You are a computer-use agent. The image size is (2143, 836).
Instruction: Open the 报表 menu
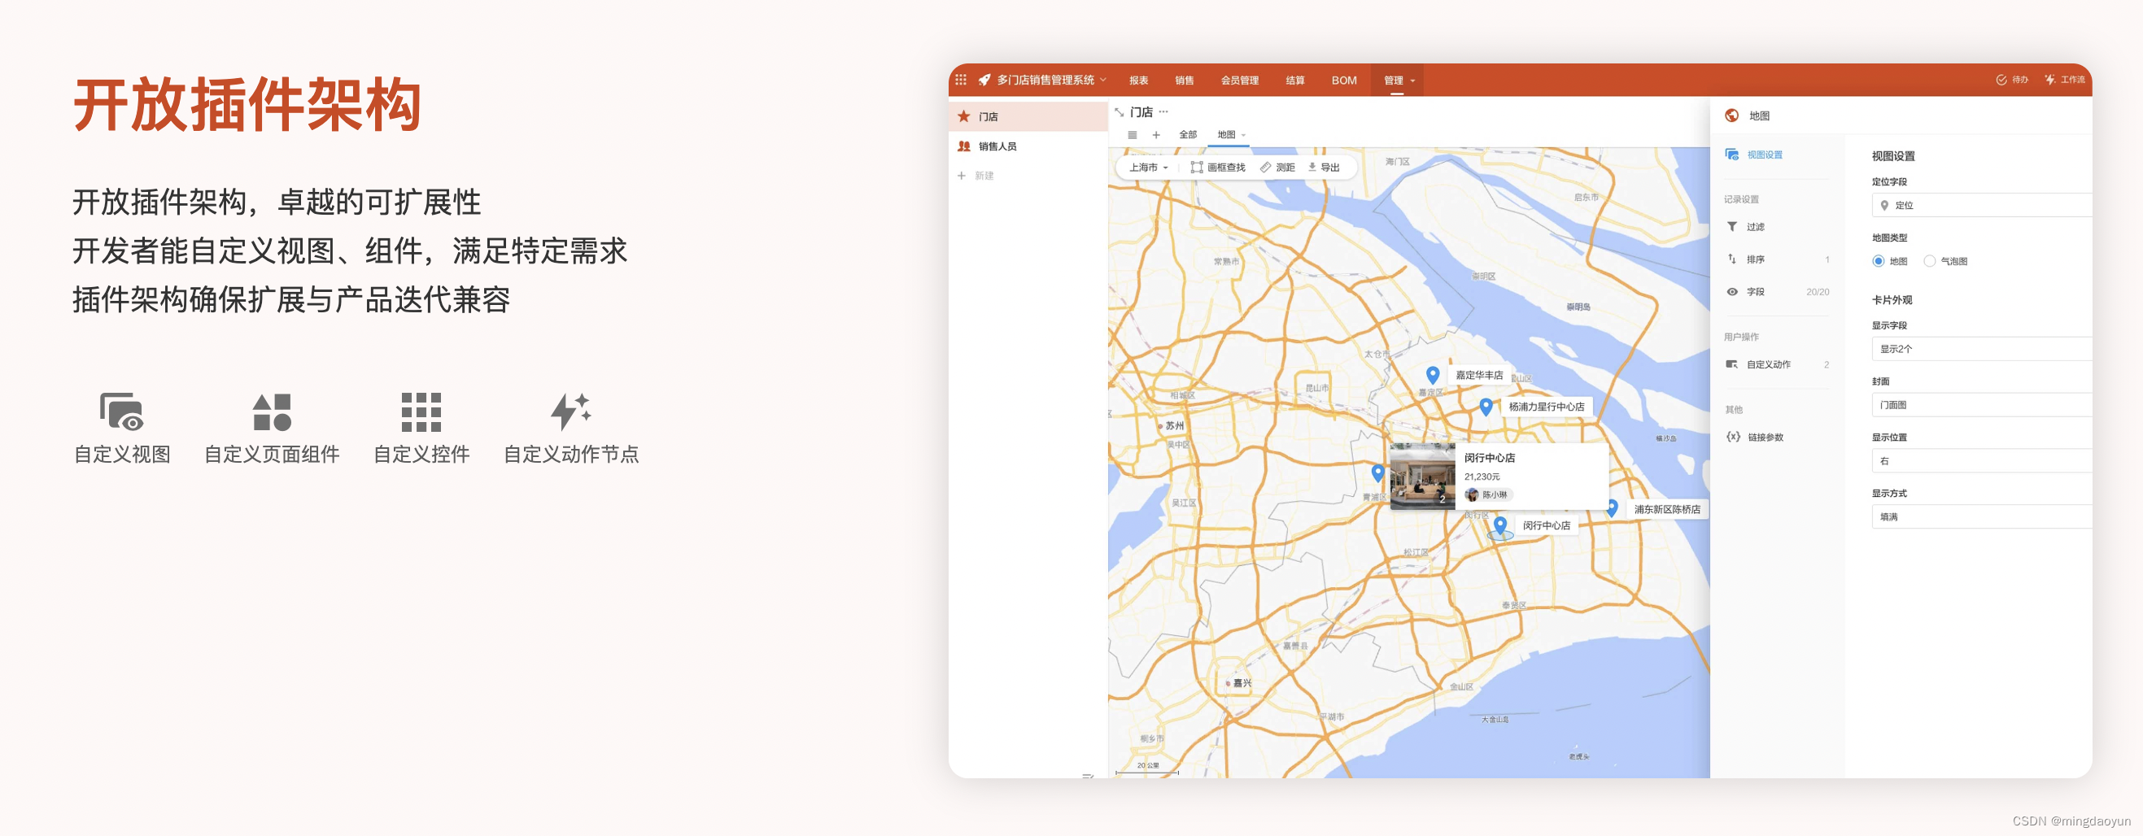(x=1138, y=80)
